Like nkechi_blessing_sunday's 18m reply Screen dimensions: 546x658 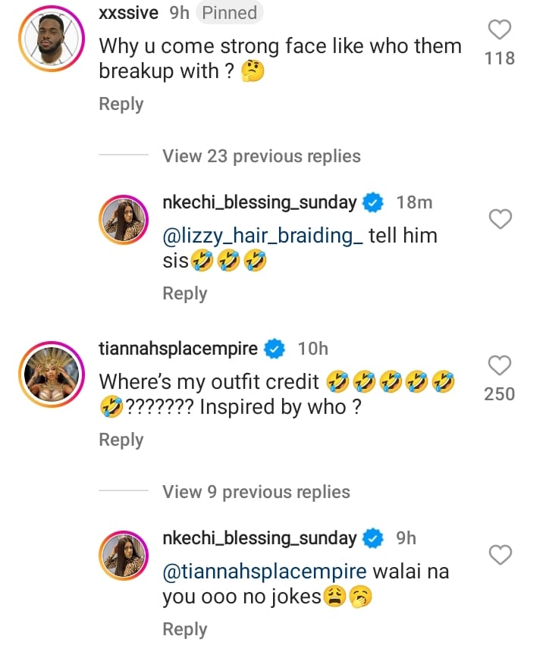point(500,220)
